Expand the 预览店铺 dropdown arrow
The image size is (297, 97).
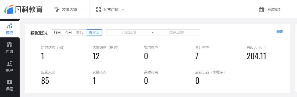point(123,9)
